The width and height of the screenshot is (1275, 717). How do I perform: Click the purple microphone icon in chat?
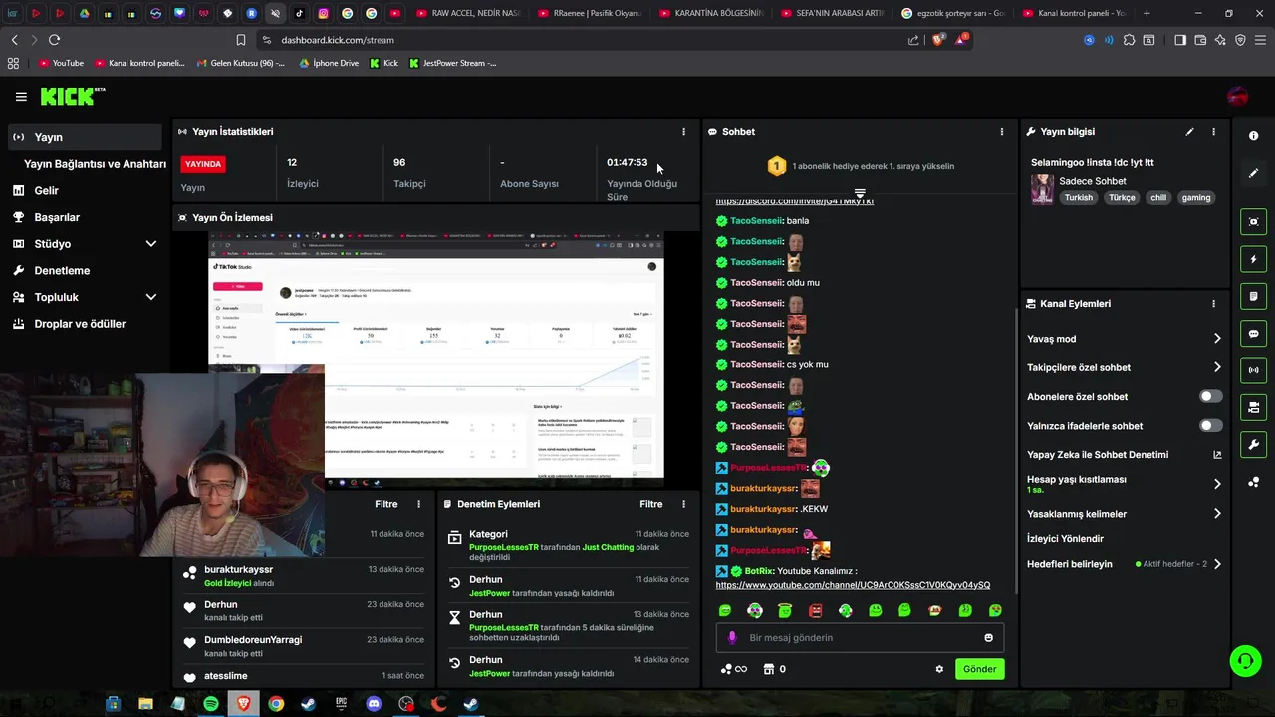732,638
